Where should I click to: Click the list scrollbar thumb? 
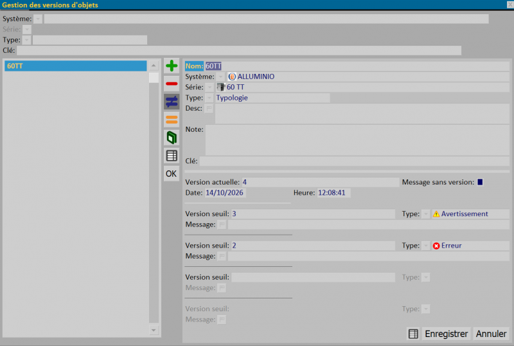154,78
